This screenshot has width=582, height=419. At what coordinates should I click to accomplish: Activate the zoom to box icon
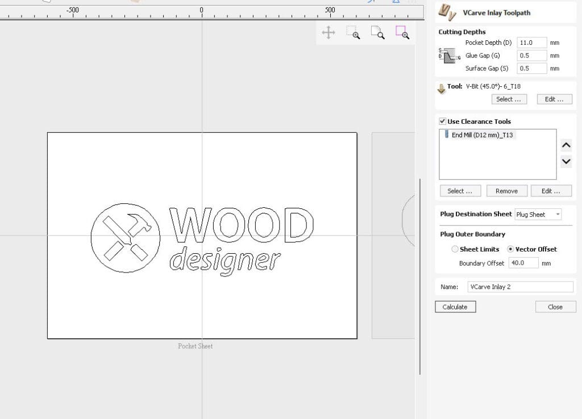point(353,32)
